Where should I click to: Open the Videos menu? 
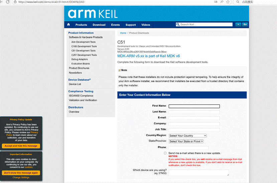pos(146,25)
